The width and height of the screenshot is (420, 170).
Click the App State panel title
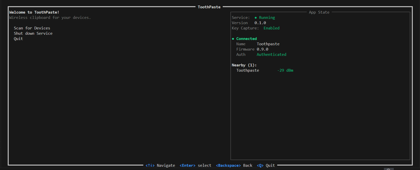click(x=319, y=12)
